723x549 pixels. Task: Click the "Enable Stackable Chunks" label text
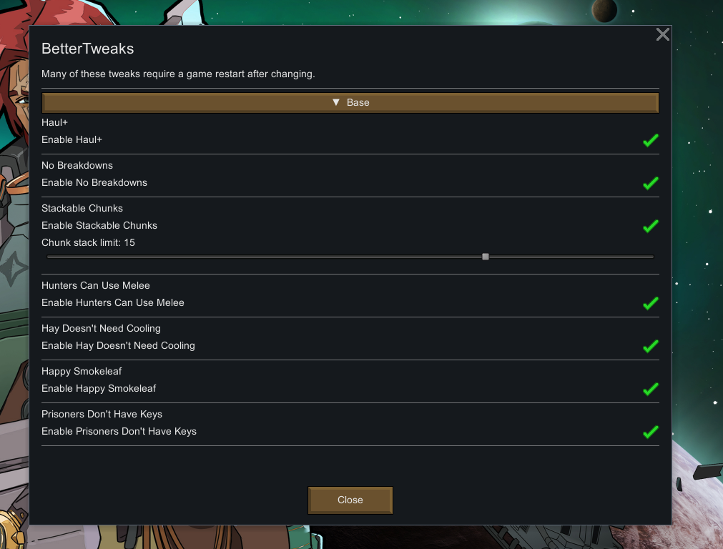[99, 225]
